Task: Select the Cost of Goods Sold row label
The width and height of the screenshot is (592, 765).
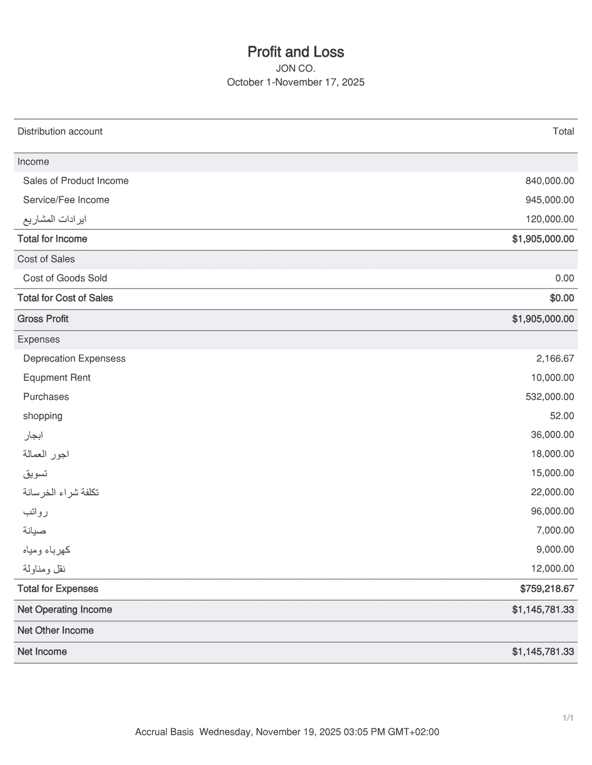Action: (x=65, y=278)
